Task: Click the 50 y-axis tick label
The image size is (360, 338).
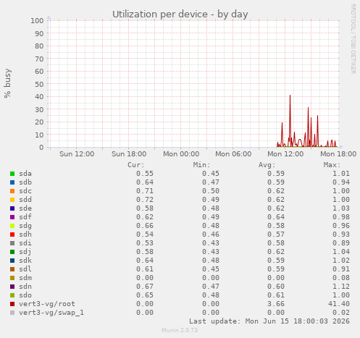Action: click(39, 84)
